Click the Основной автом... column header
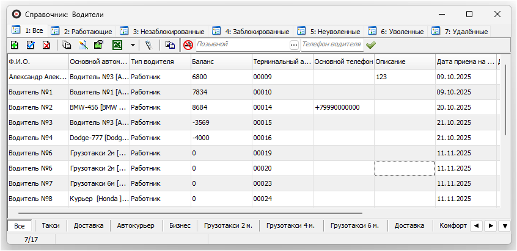 click(99, 62)
